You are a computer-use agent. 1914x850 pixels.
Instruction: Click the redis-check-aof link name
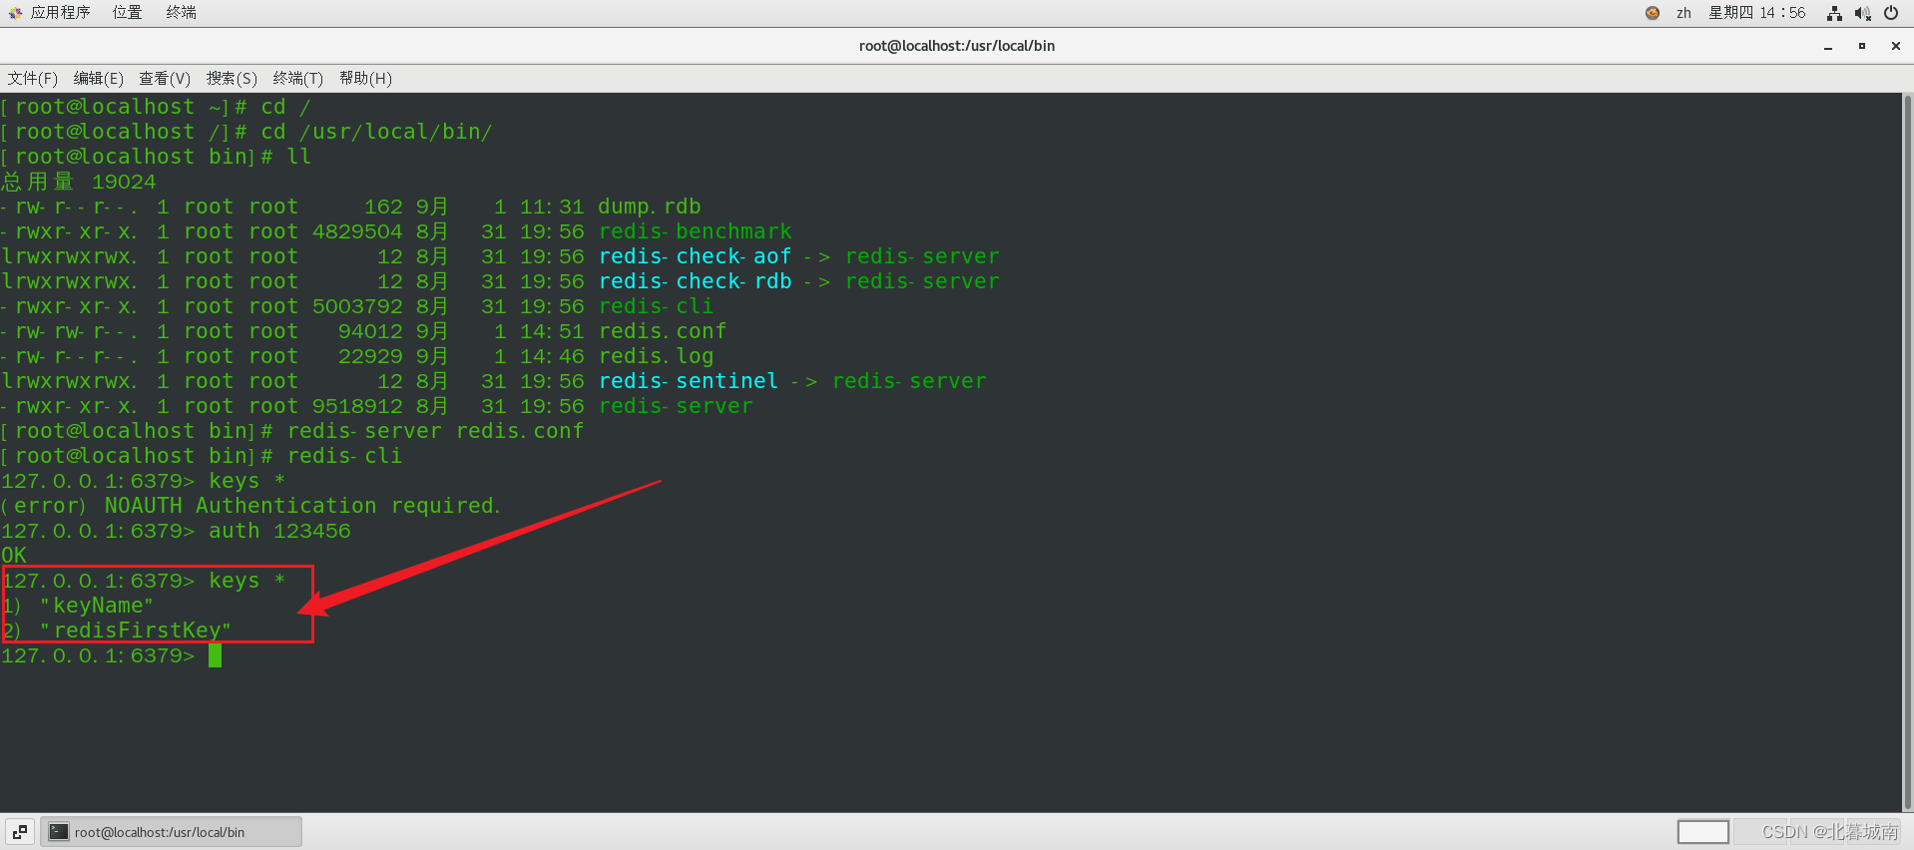(696, 256)
